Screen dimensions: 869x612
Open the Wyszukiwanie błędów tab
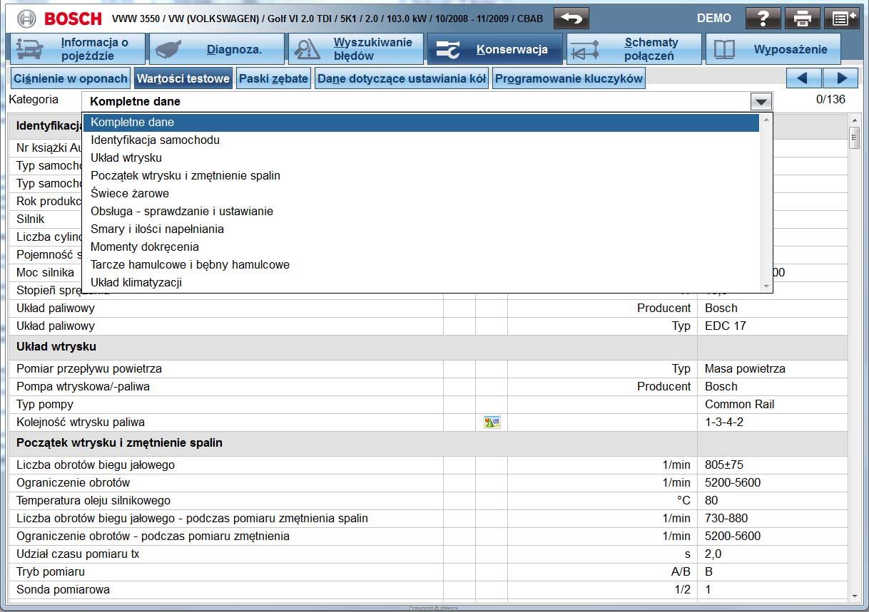coord(355,49)
